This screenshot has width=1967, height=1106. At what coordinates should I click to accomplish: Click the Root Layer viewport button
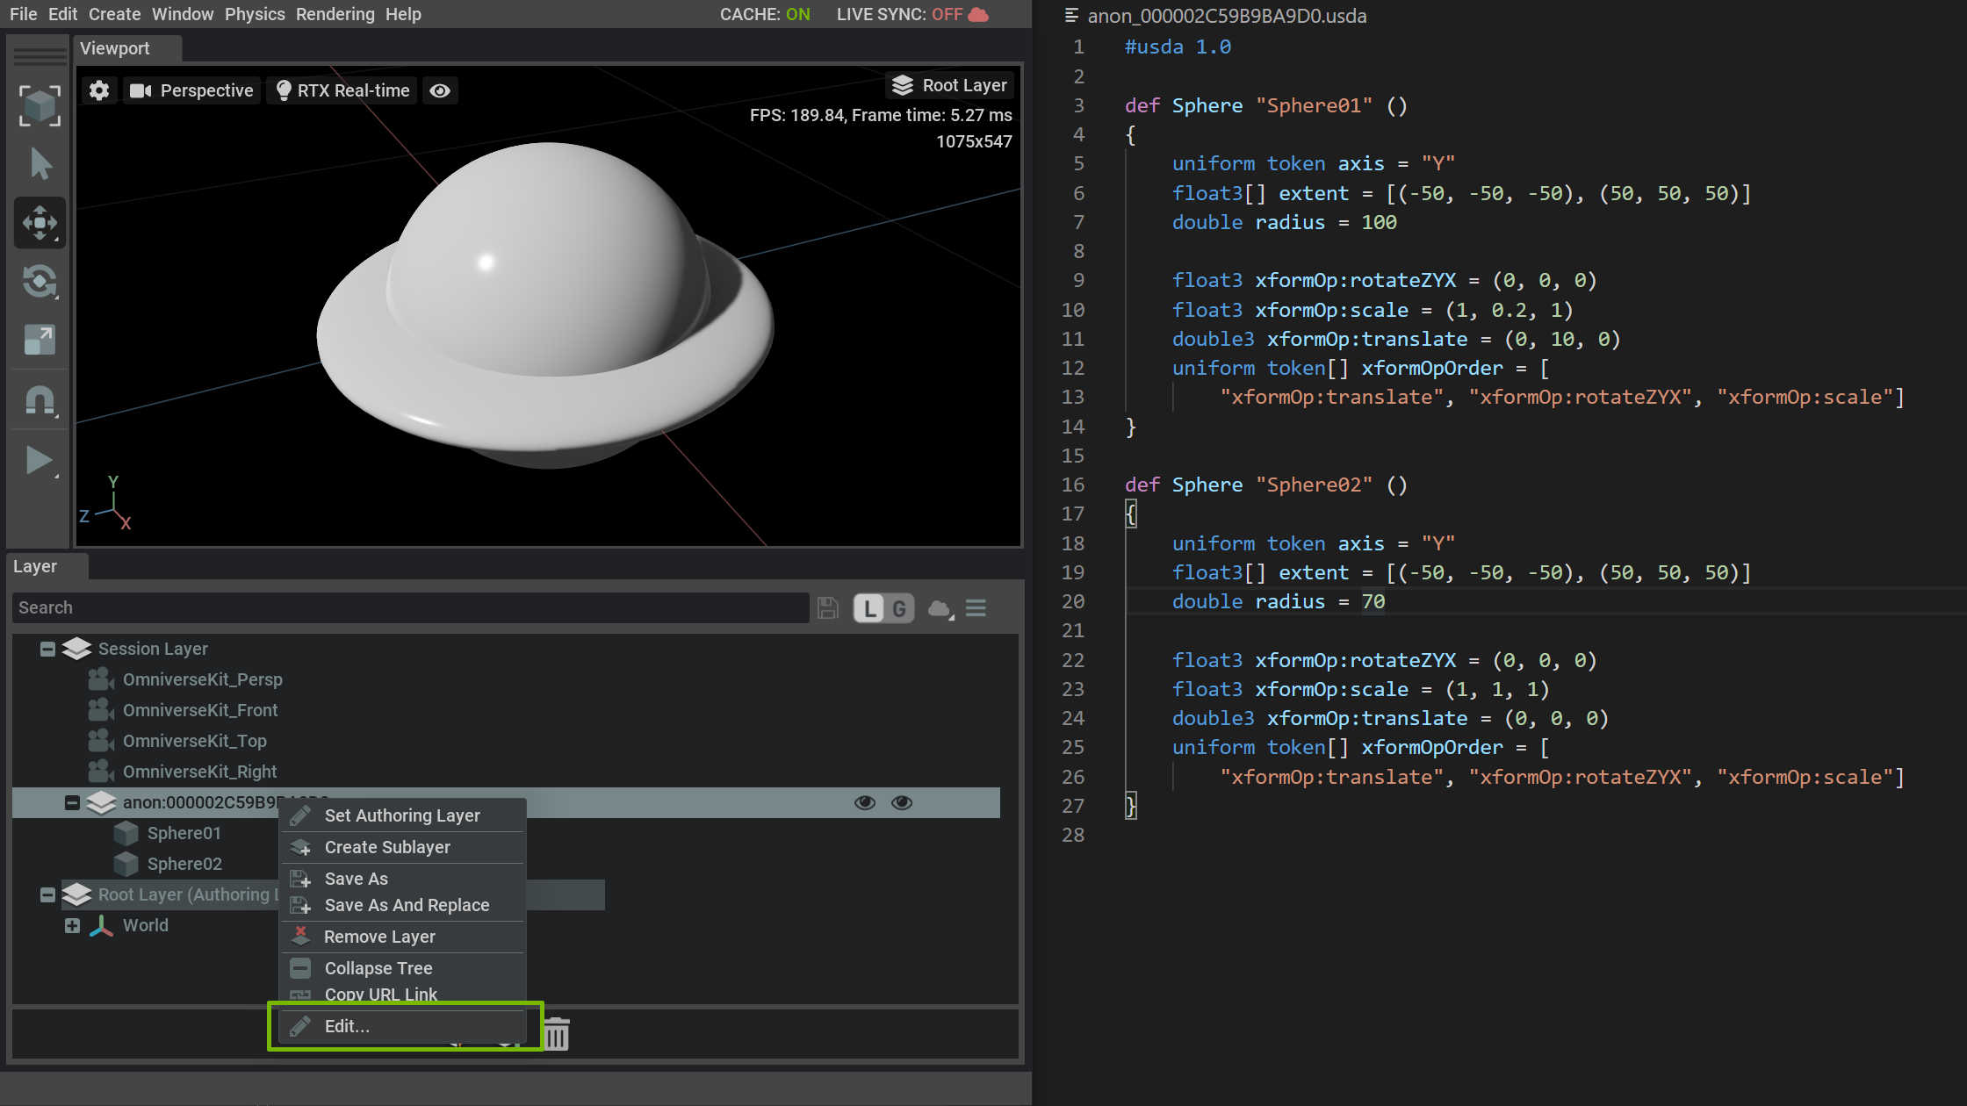tap(950, 85)
